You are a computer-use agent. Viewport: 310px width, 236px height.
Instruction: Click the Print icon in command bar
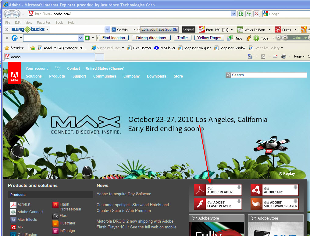click(284, 57)
